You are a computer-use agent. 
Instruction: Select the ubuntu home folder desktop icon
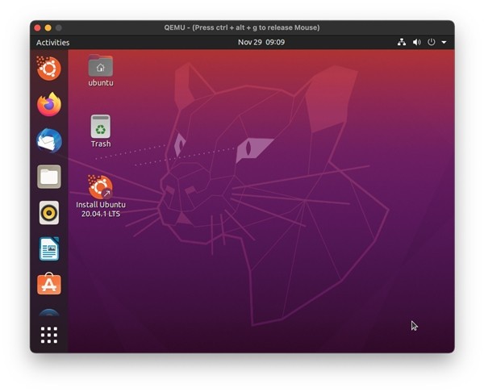101,70
